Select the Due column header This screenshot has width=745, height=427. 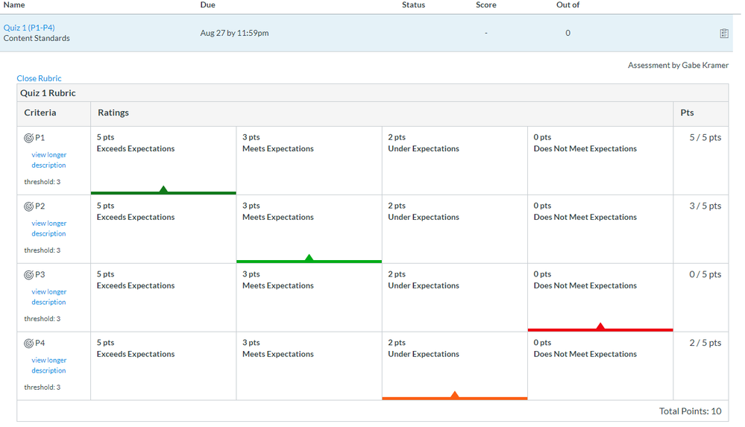pyautogui.click(x=208, y=5)
